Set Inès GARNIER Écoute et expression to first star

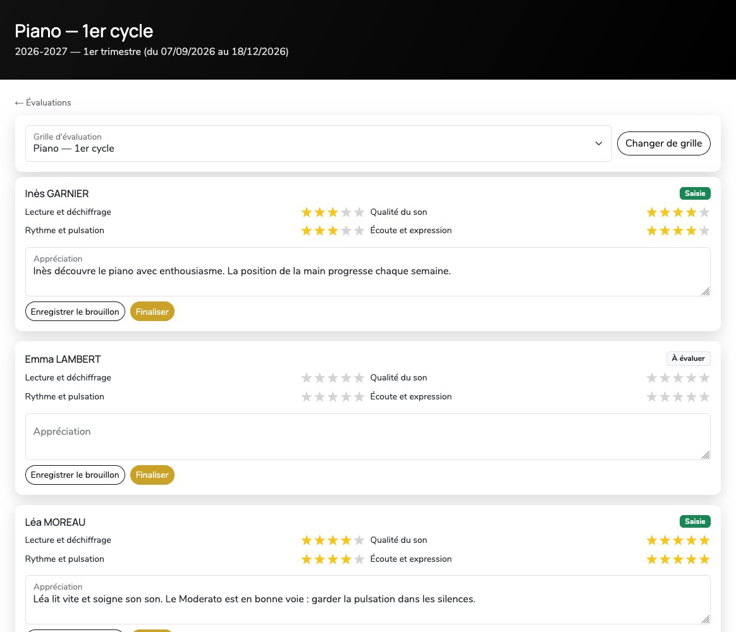651,231
